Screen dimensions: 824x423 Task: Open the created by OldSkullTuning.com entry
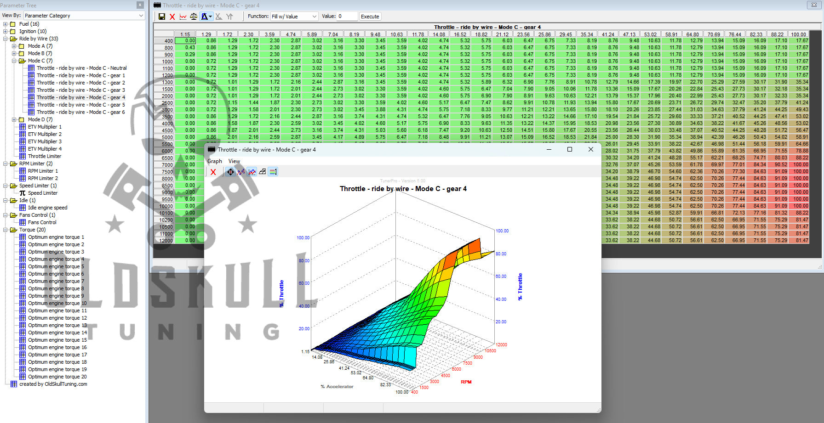click(53, 384)
